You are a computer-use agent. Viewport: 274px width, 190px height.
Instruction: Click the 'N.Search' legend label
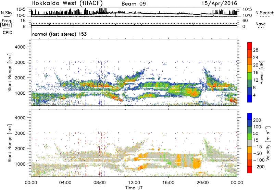[x=264, y=13]
